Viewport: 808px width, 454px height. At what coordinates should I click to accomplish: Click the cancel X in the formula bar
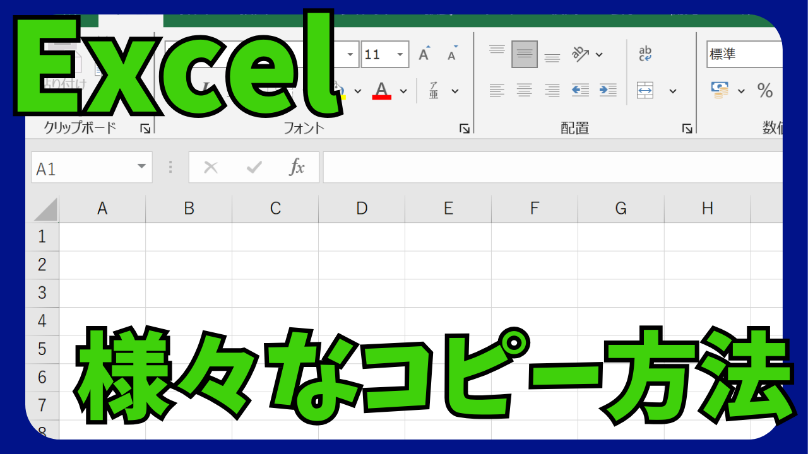click(211, 167)
